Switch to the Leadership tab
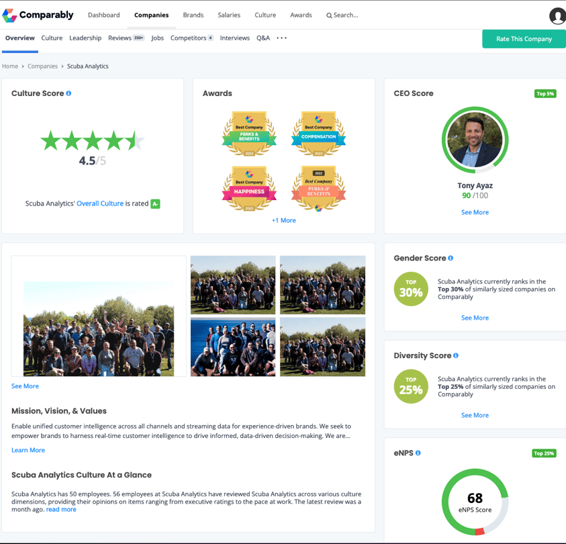The width and height of the screenshot is (566, 544). (x=85, y=38)
